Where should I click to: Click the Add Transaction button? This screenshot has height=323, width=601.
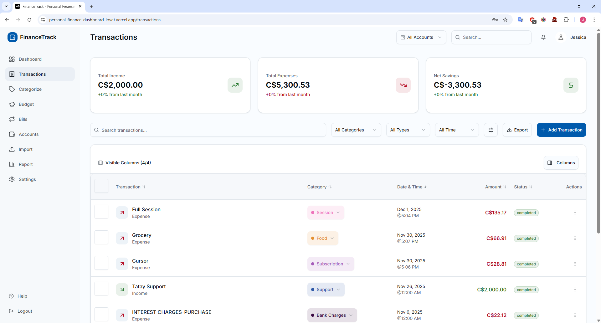pos(561,130)
